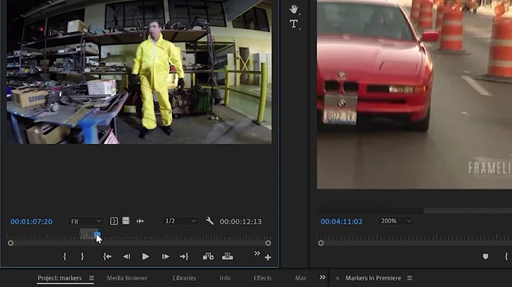Go to In point in Source monitor

coord(107,256)
